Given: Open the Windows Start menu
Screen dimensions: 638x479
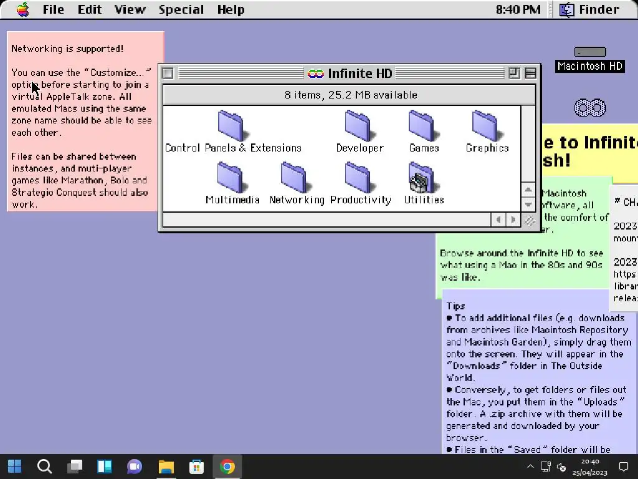Looking at the screenshot, I should click(15, 467).
